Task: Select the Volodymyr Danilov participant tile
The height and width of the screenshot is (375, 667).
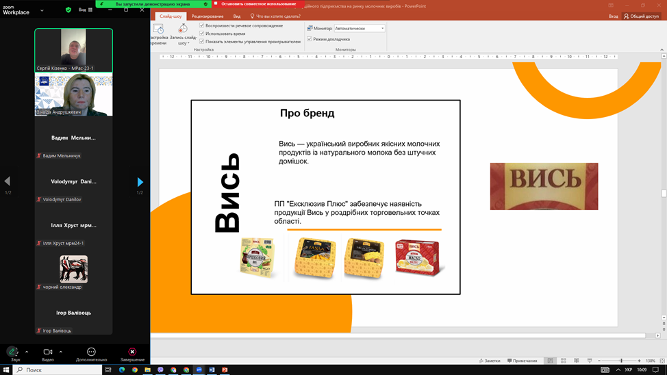Action: pos(73,181)
